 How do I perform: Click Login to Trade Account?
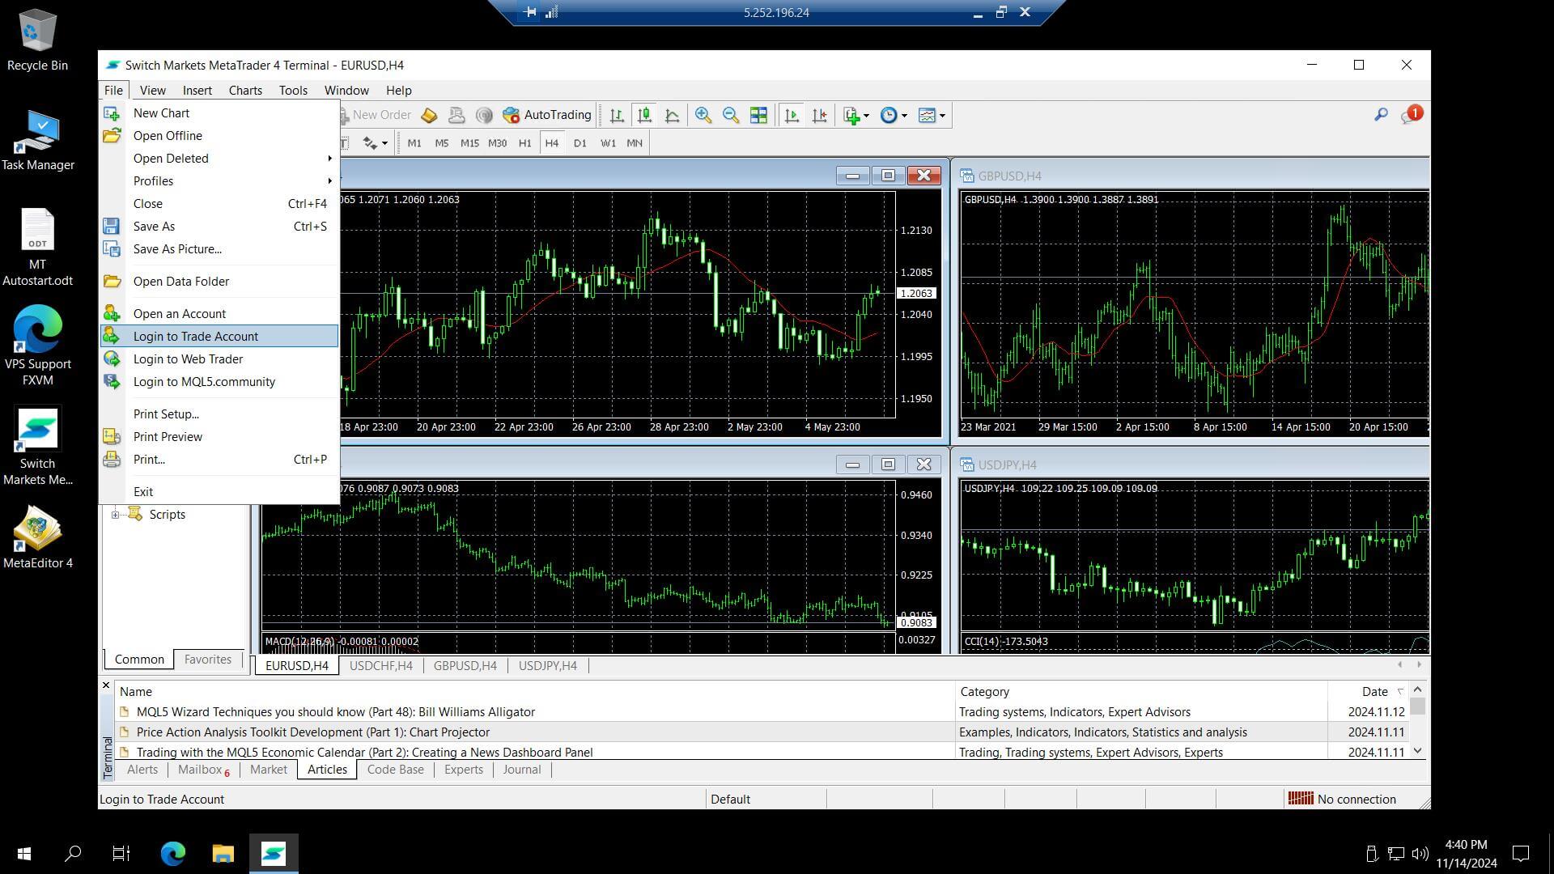195,337
